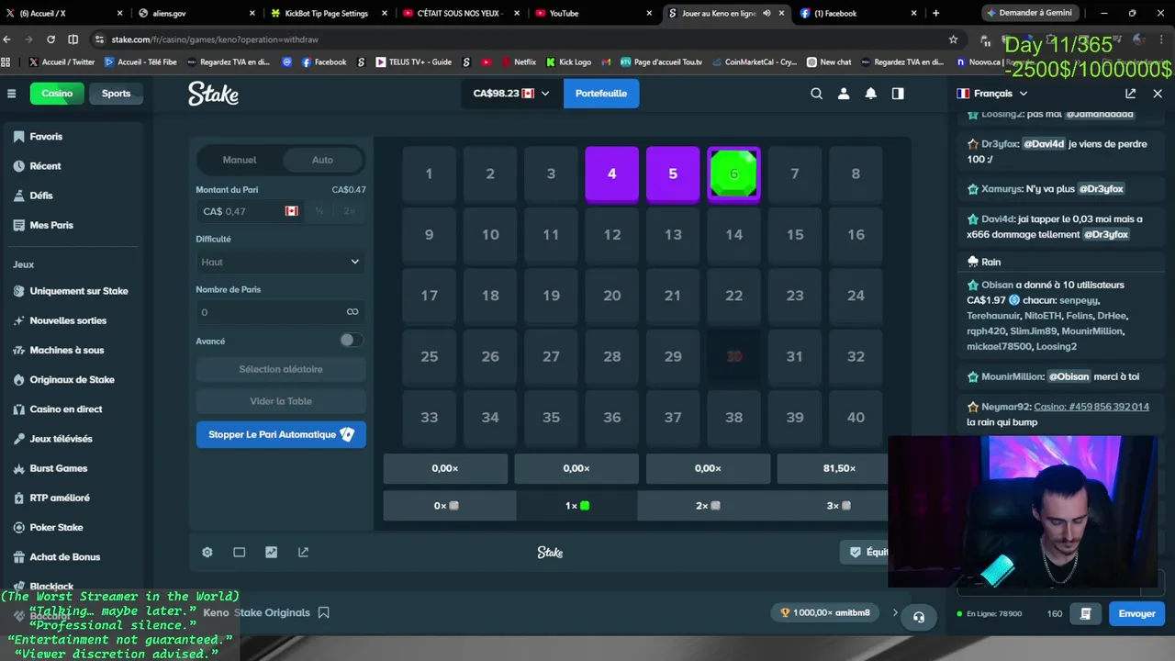The width and height of the screenshot is (1175, 661).
Task: Open chat rules icon beside Envoyer
Action: pyautogui.click(x=1086, y=613)
